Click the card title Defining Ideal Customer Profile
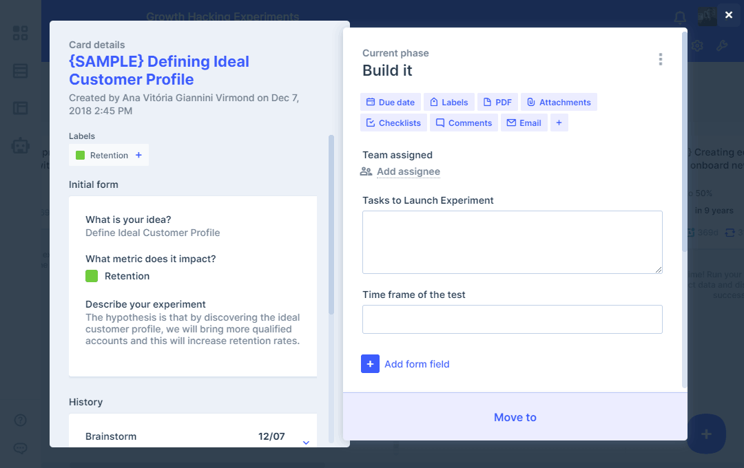The width and height of the screenshot is (744, 468). coord(159,70)
